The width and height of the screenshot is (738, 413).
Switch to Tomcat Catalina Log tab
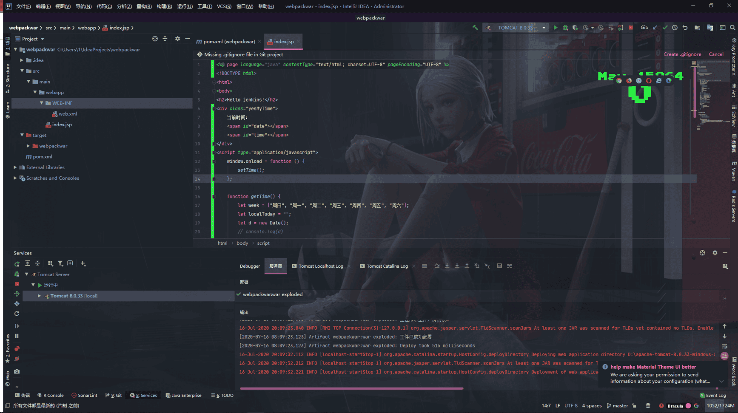coord(387,266)
